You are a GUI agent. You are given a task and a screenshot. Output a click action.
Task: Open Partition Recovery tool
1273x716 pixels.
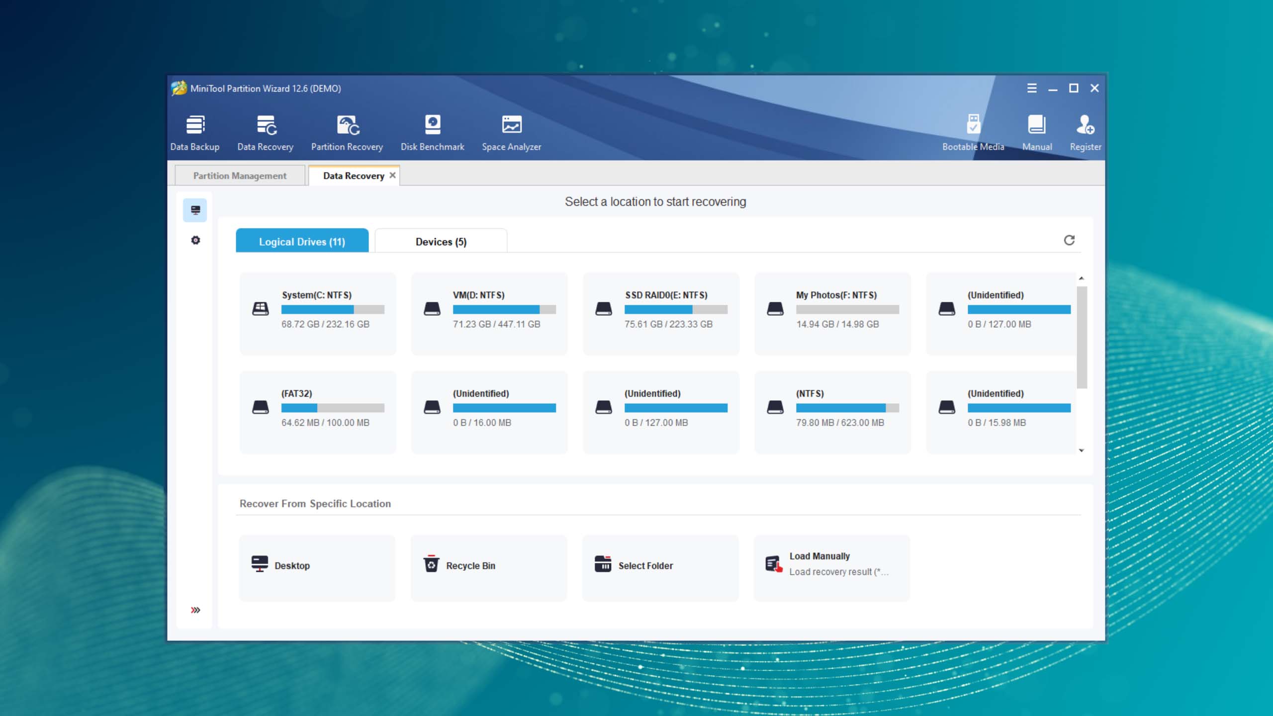click(347, 133)
